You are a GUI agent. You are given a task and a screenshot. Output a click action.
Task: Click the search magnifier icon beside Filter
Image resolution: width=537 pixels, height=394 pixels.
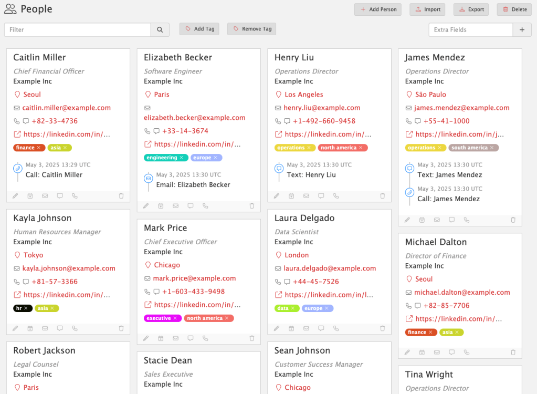(x=160, y=30)
